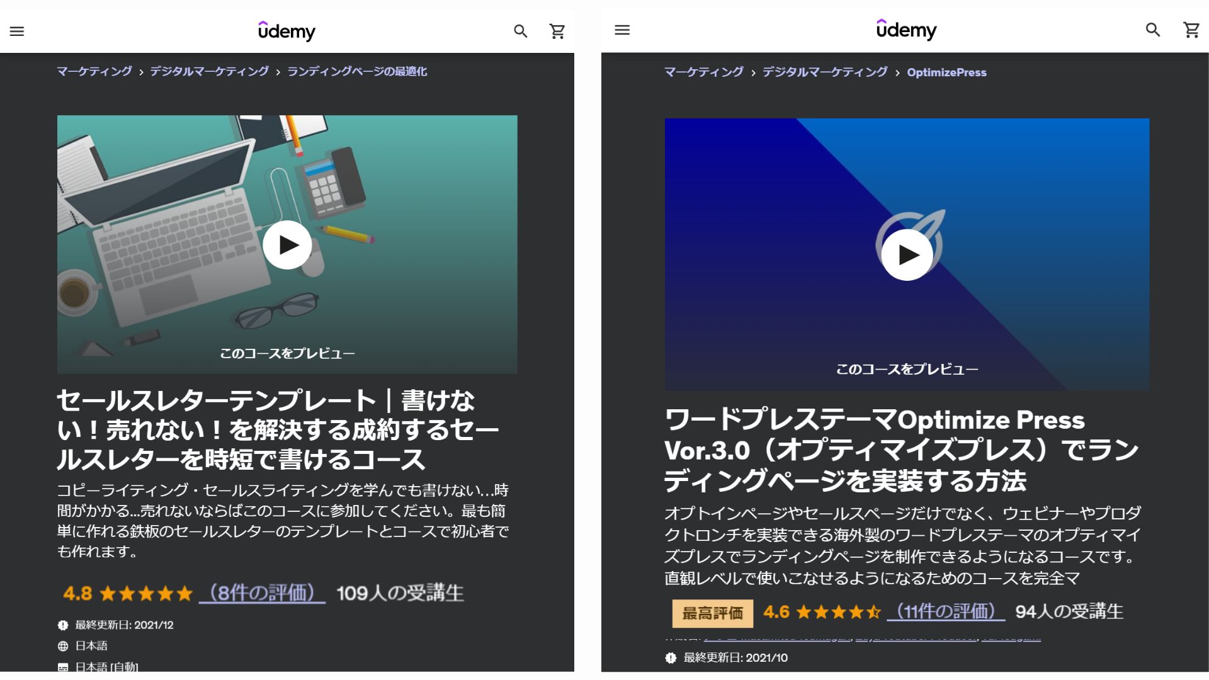Open shopping cart in right header

pyautogui.click(x=1191, y=30)
